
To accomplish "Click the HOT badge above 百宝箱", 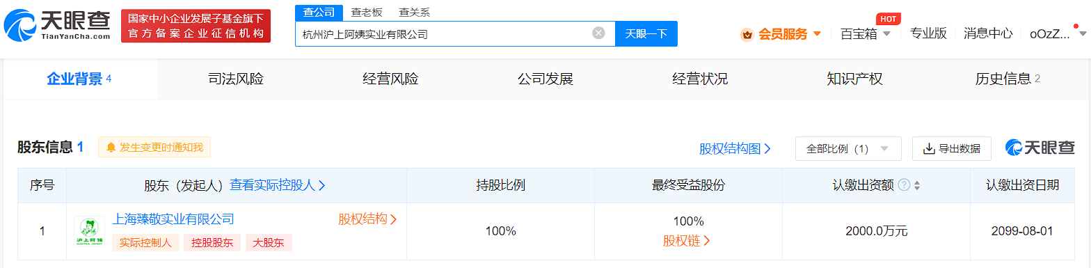I will pos(888,19).
